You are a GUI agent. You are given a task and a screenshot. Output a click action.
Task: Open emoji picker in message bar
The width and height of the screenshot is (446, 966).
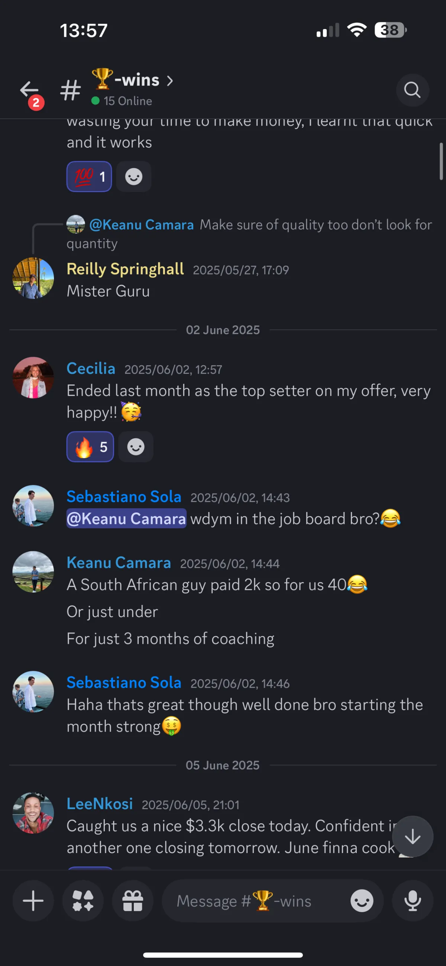click(362, 901)
